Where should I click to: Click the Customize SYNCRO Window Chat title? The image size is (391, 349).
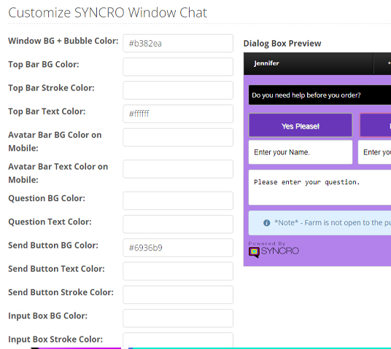coord(108,12)
